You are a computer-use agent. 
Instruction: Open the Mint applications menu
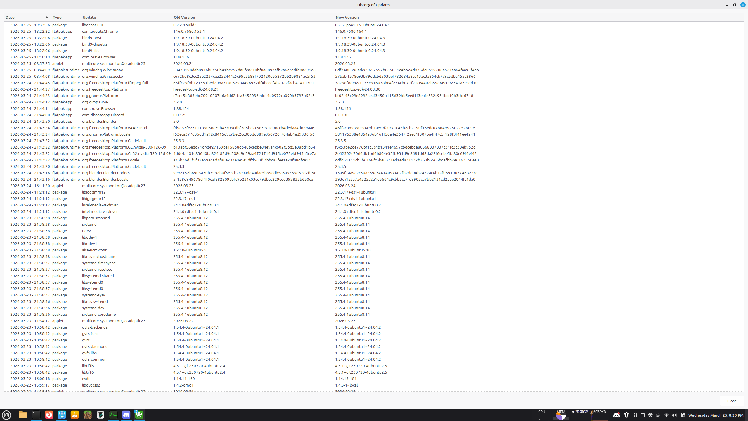pyautogui.click(x=6, y=415)
